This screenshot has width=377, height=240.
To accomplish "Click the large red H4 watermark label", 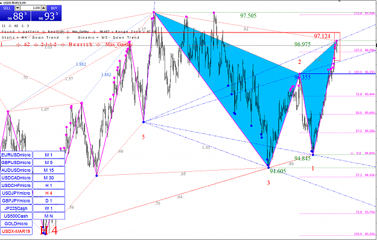I will click(x=49, y=230).
